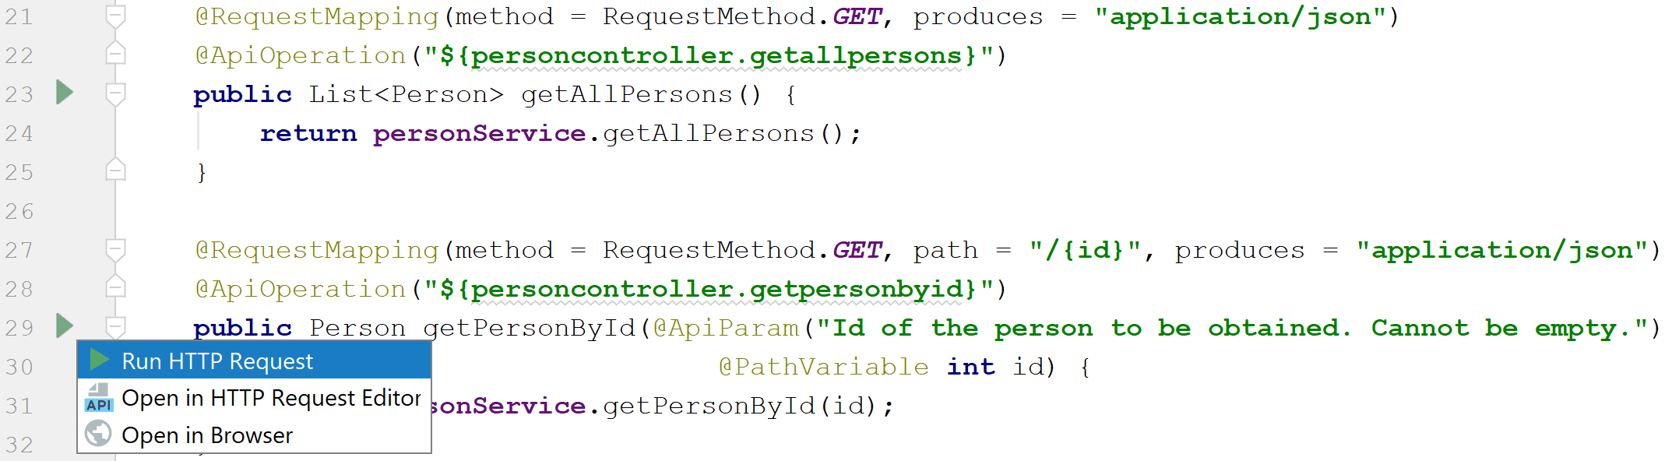This screenshot has height=461, width=1679.
Task: Click the globe icon for Open in Browser
Action: (x=98, y=434)
